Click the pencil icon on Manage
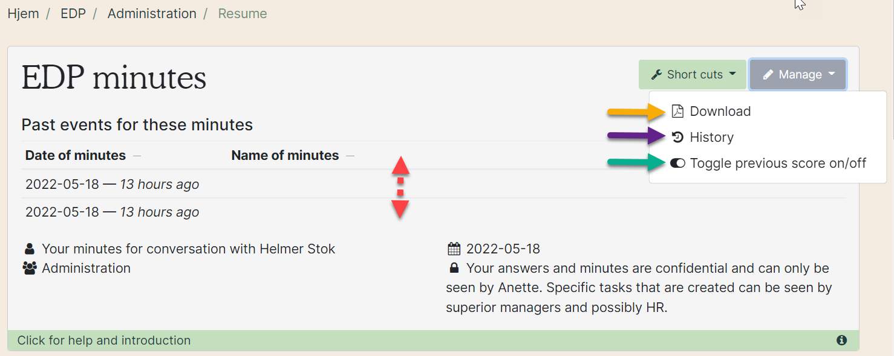Viewport: 894px width, 356px height. (x=768, y=75)
